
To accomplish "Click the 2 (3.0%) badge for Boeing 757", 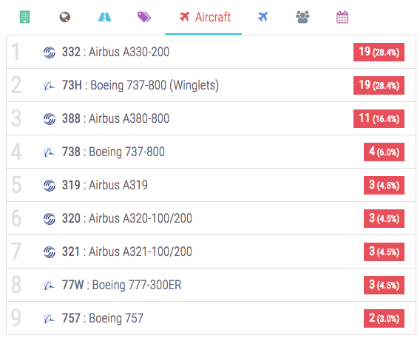I will click(384, 318).
